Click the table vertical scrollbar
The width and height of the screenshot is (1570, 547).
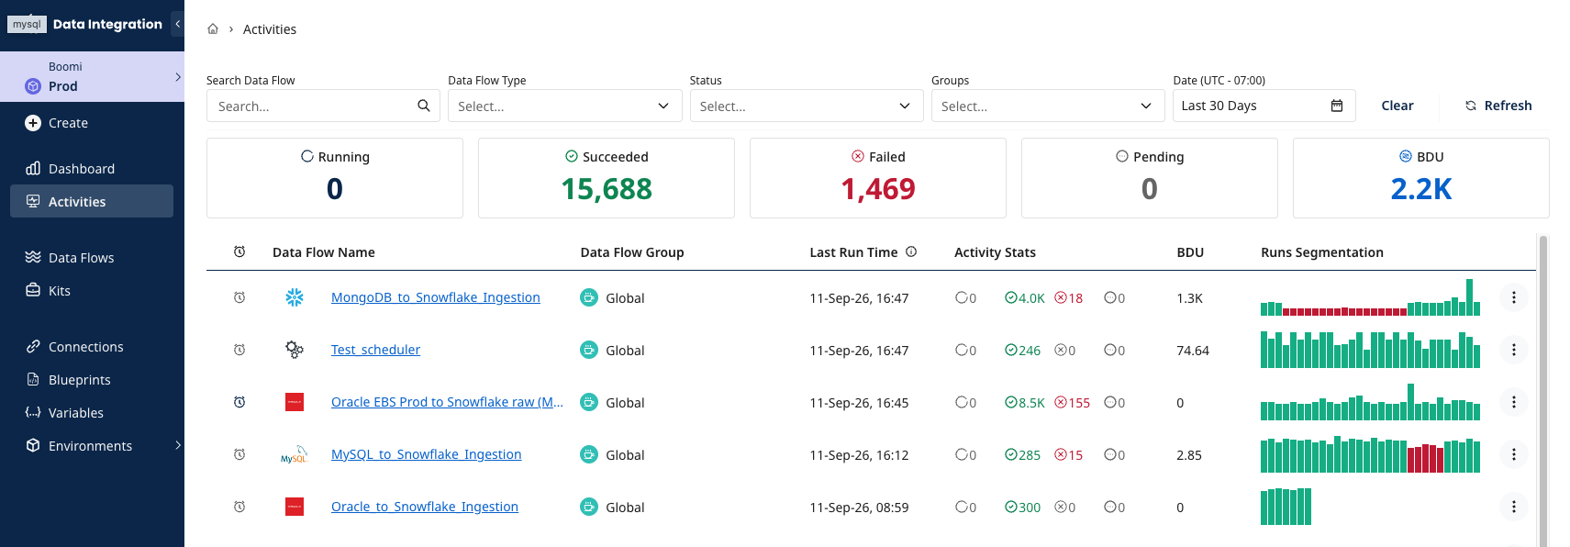point(1543,391)
